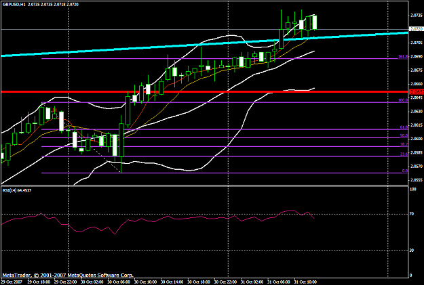This screenshot has width=424, height=285.
Task: Select the purple 0.0 Fibonacci base line
Action: pyautogui.click(x=225, y=173)
